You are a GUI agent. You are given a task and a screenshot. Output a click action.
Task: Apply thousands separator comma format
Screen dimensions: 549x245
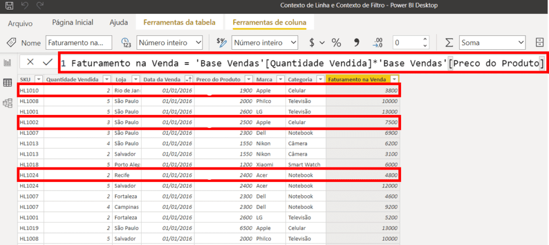(356, 43)
